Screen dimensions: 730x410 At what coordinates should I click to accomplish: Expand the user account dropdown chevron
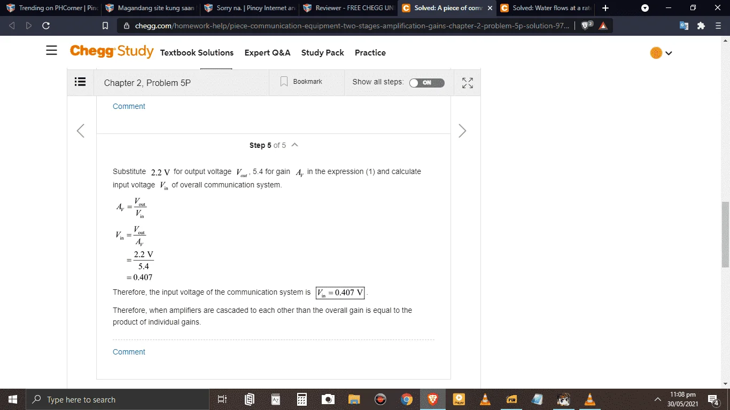pyautogui.click(x=669, y=53)
